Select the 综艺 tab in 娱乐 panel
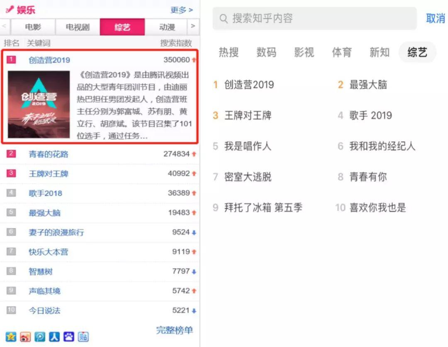The image size is (448, 347). tap(122, 27)
